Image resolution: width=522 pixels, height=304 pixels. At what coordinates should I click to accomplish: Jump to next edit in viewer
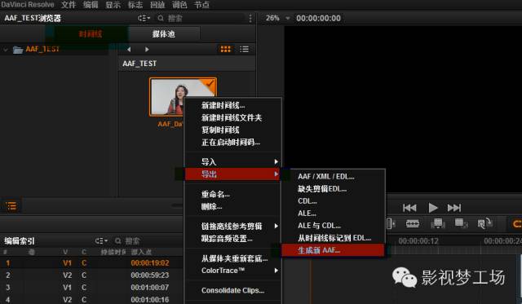(x=454, y=208)
